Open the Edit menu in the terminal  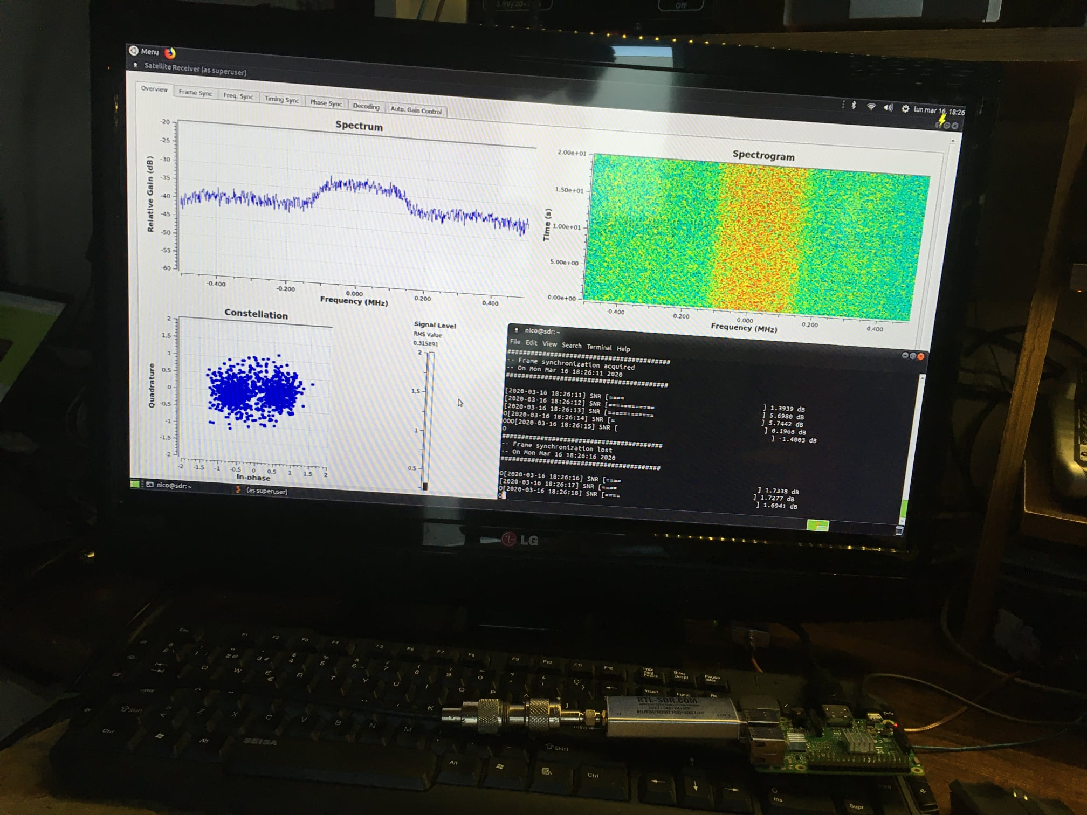(531, 343)
